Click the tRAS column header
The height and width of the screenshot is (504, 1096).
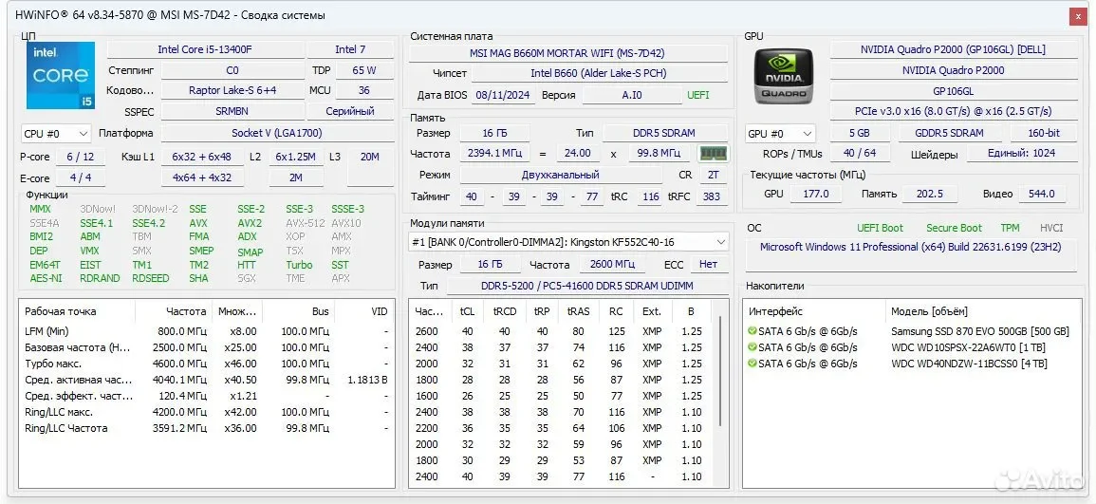(x=579, y=311)
